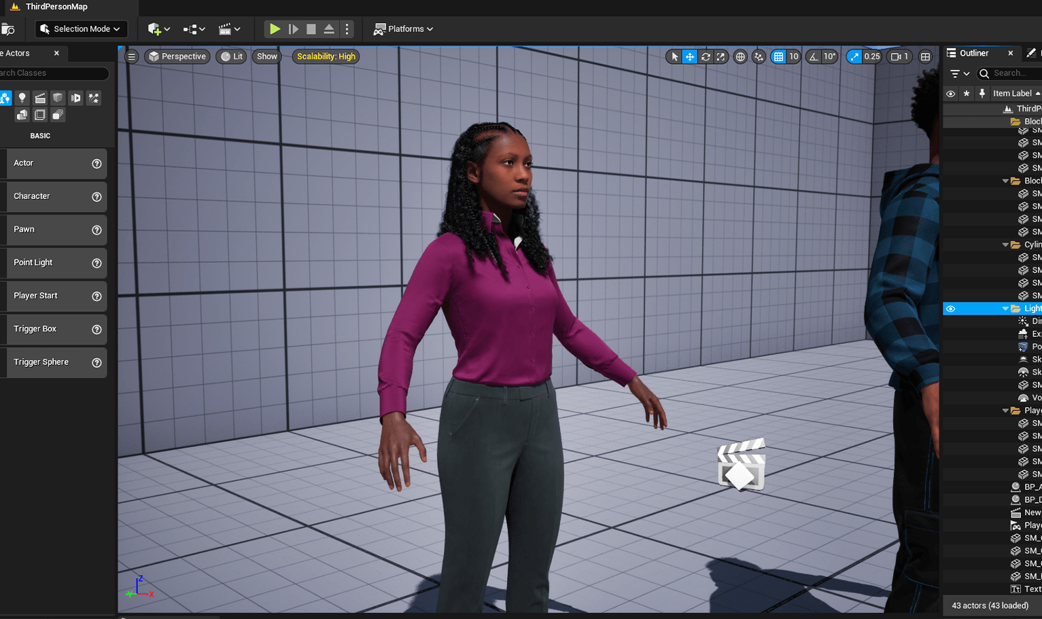Select the Rotate tool in viewport toolbar

click(705, 56)
